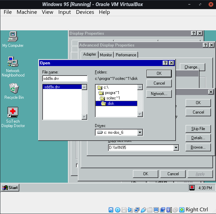Expand the Drives dropdown

coord(140,132)
